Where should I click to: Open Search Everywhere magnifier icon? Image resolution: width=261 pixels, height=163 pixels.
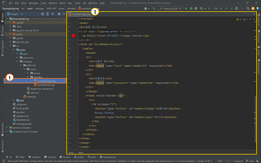(248, 8)
